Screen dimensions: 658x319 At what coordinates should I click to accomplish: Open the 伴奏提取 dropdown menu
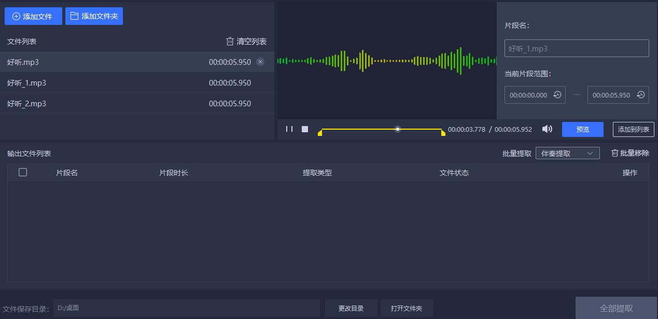pos(567,152)
